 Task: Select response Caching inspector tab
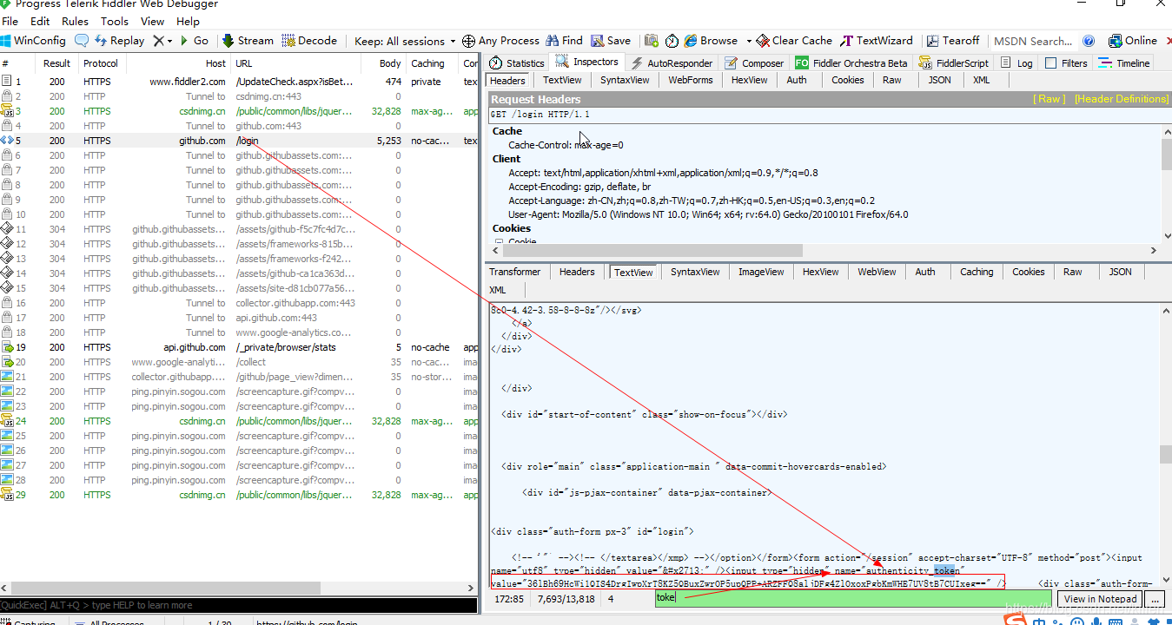977,272
